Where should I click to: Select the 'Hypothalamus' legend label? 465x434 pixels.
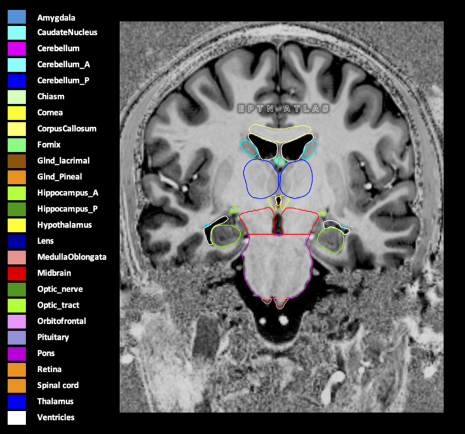tap(64, 225)
